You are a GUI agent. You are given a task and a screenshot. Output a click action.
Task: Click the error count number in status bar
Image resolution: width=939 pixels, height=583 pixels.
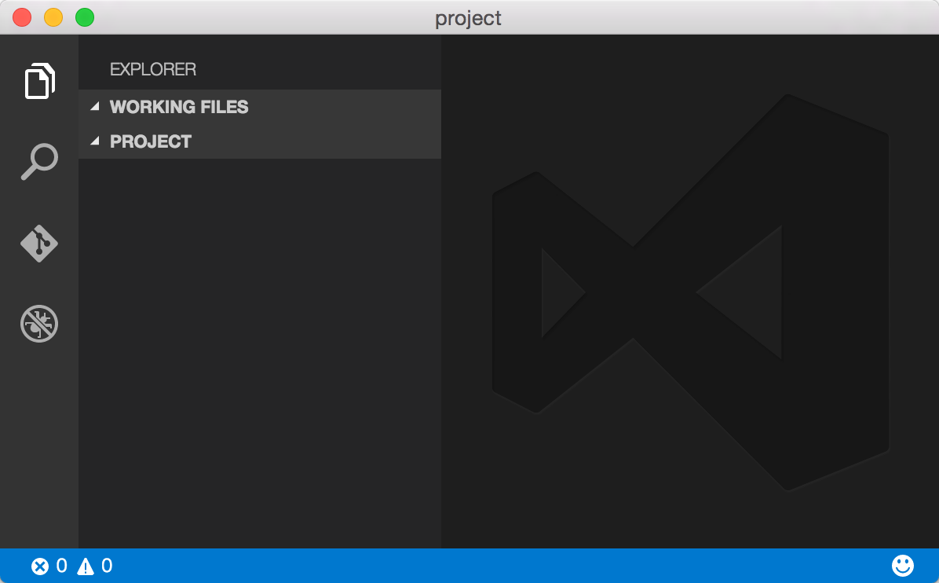[x=61, y=566]
